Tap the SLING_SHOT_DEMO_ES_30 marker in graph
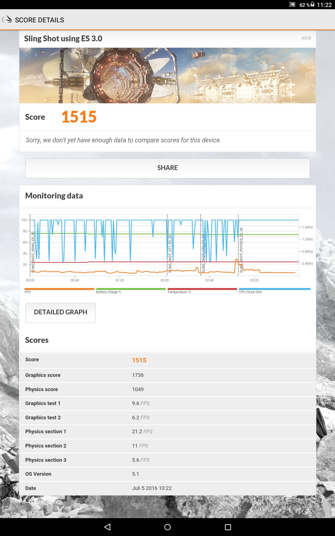The width and height of the screenshot is (335, 536). click(33, 252)
